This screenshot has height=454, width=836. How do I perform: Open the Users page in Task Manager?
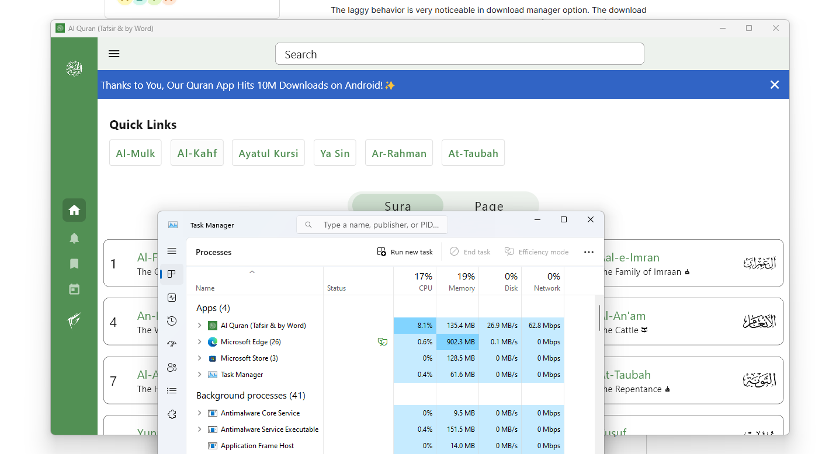tap(172, 368)
